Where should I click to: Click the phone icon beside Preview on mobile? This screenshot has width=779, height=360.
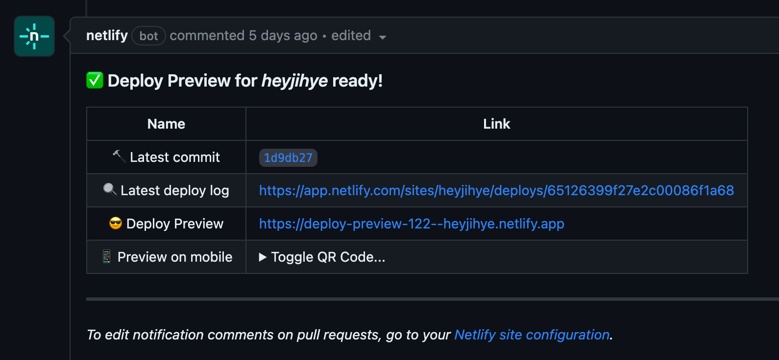pos(107,256)
